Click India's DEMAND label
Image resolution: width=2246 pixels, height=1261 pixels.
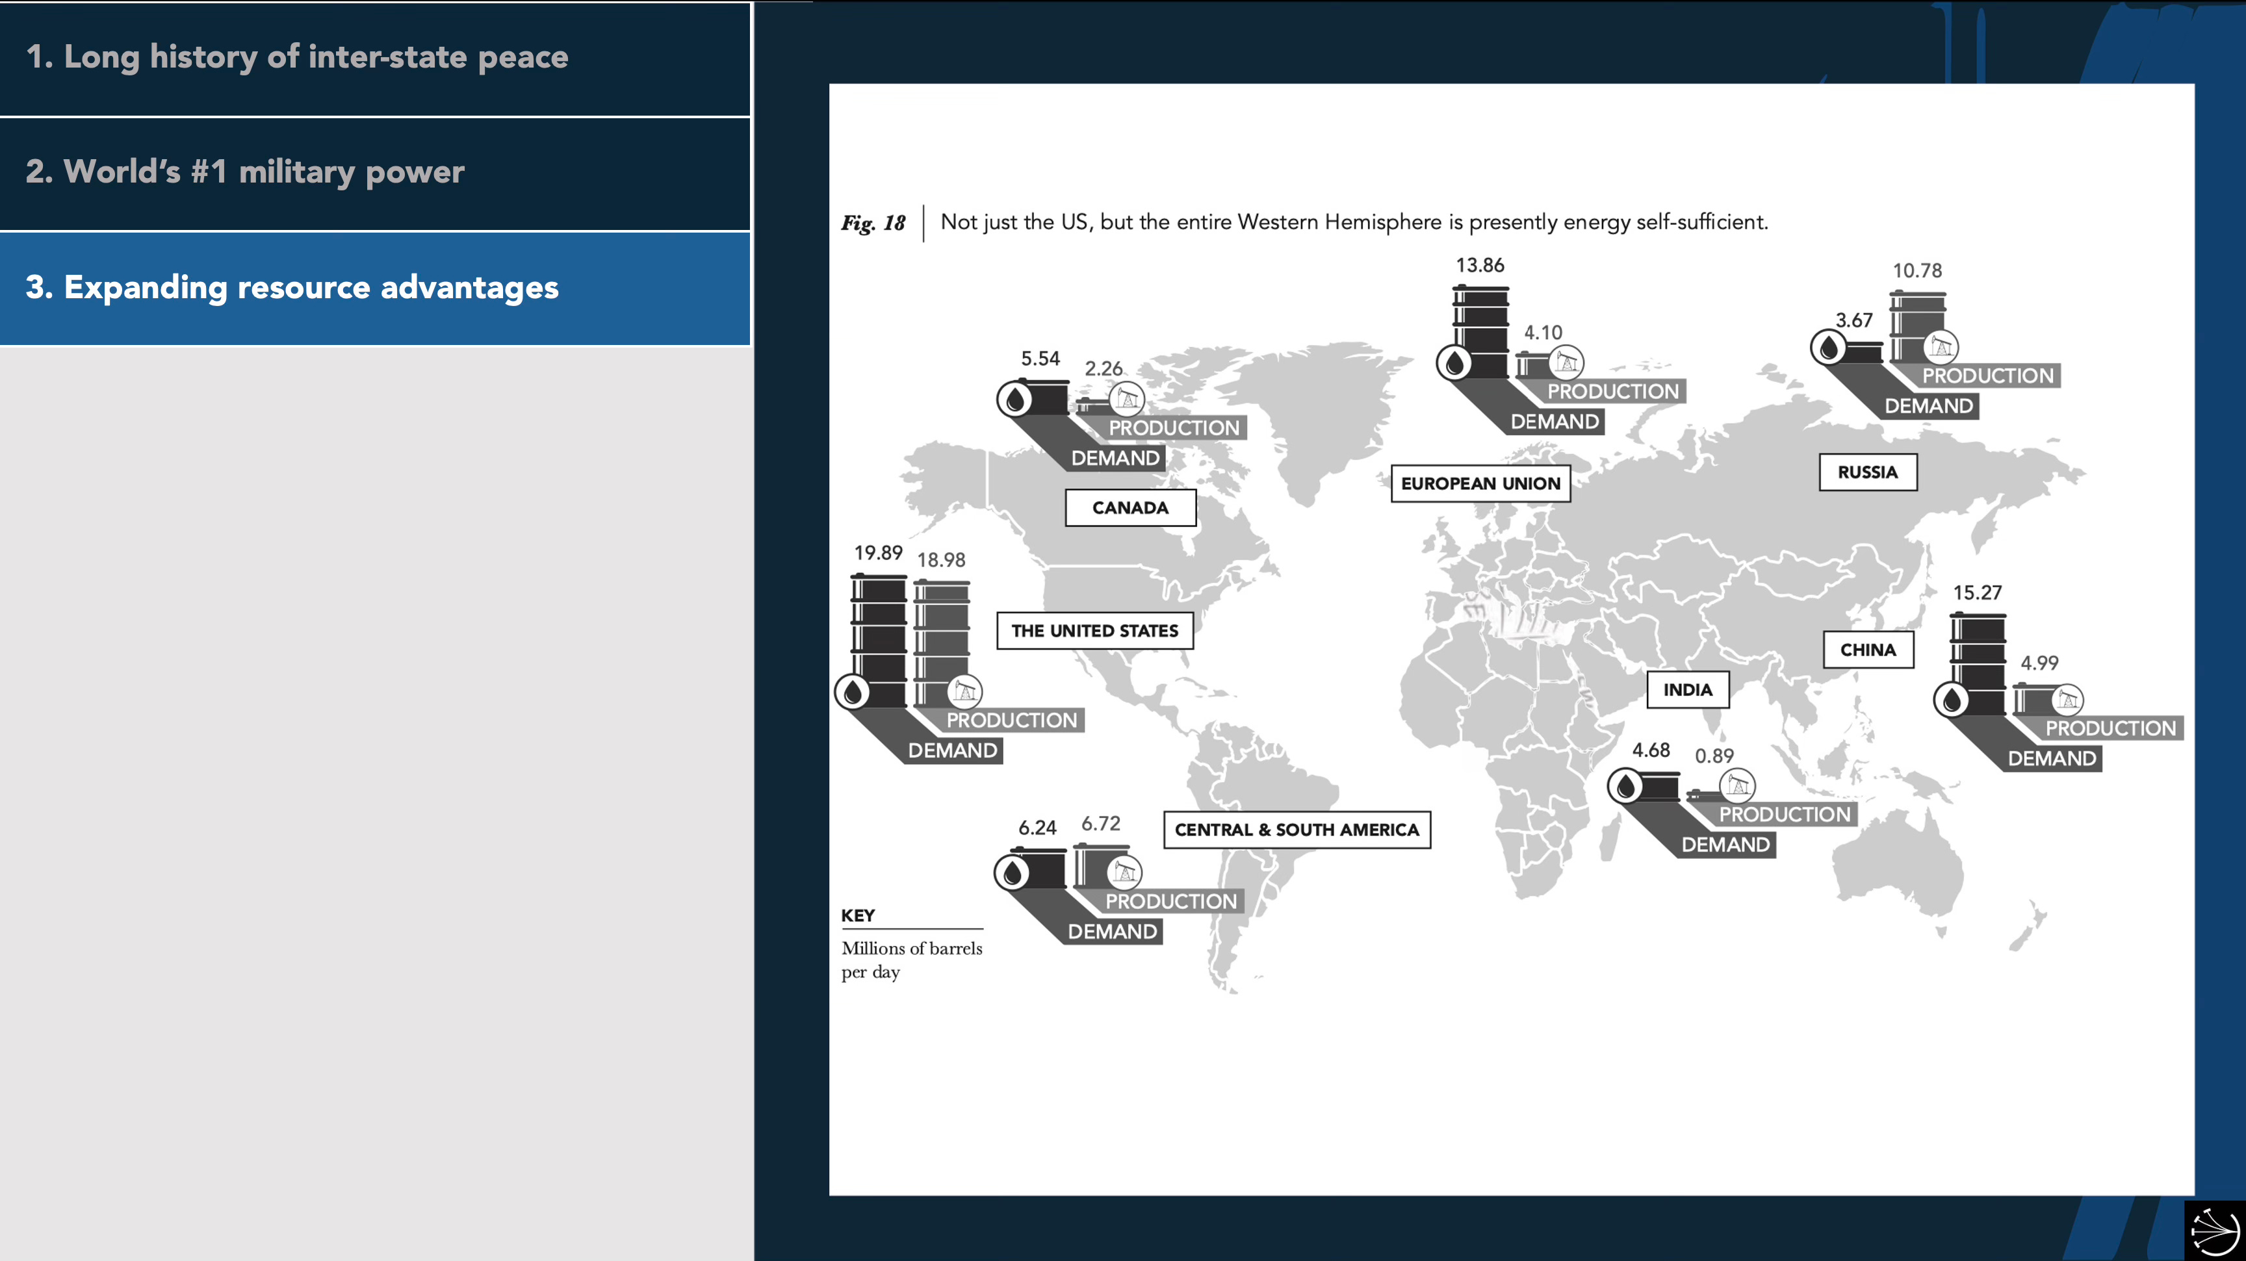point(1725,845)
